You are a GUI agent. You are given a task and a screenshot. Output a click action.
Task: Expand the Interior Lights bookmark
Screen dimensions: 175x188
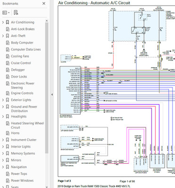[3, 147]
